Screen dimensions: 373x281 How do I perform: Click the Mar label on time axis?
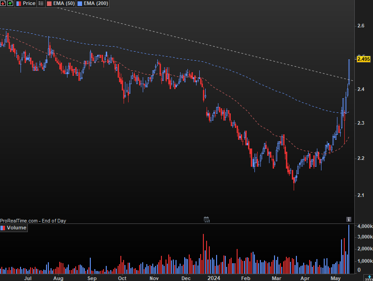click(x=276, y=278)
